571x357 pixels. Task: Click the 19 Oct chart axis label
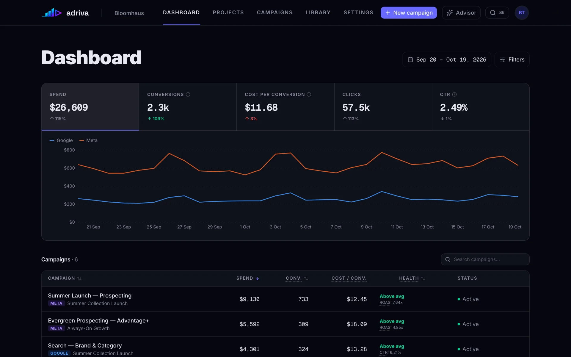click(x=515, y=227)
